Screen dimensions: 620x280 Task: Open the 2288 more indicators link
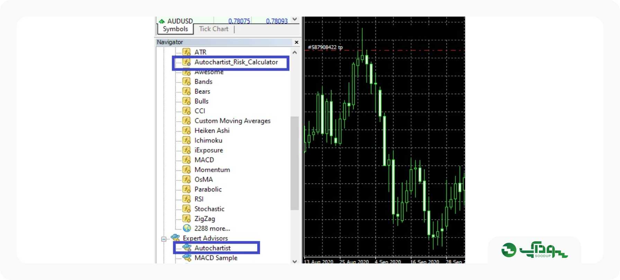click(212, 228)
